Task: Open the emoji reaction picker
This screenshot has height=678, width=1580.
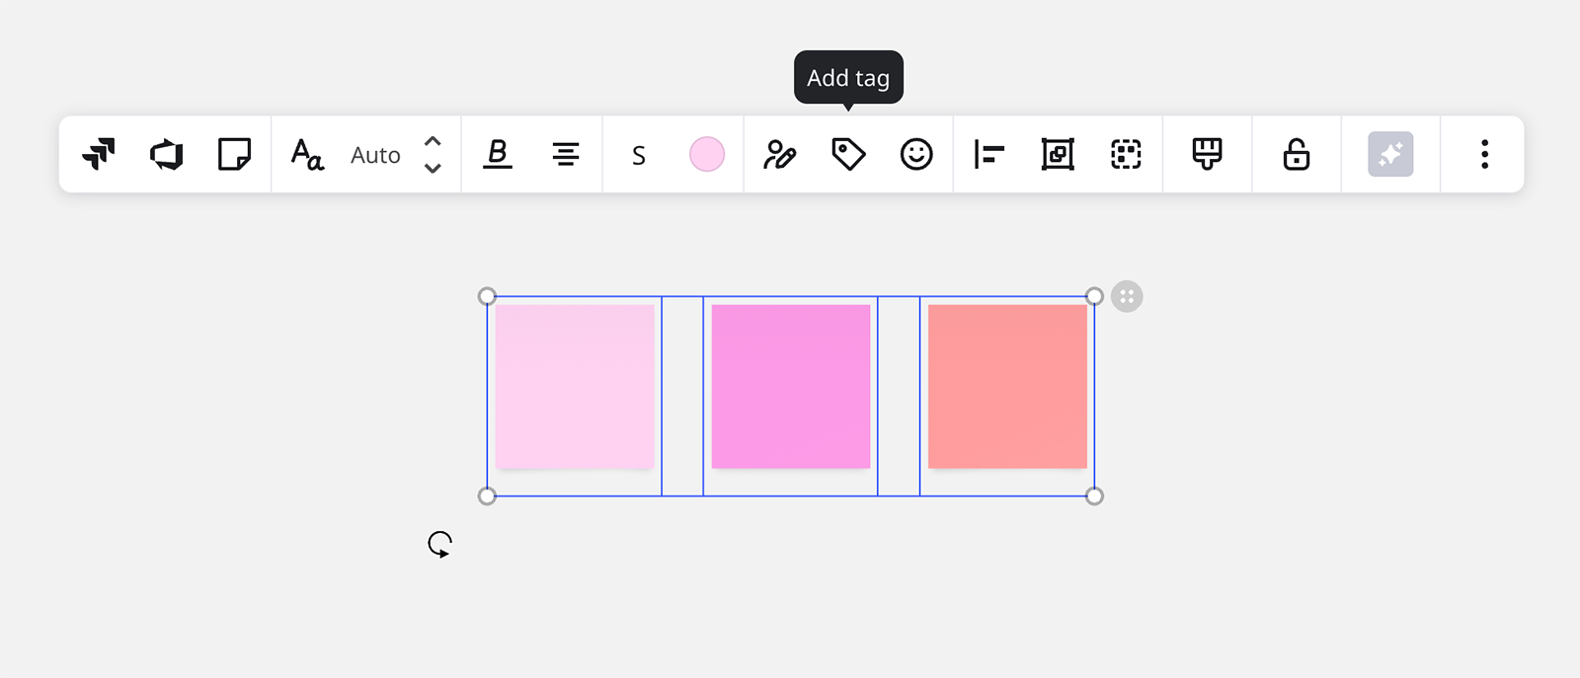Action: (x=916, y=154)
